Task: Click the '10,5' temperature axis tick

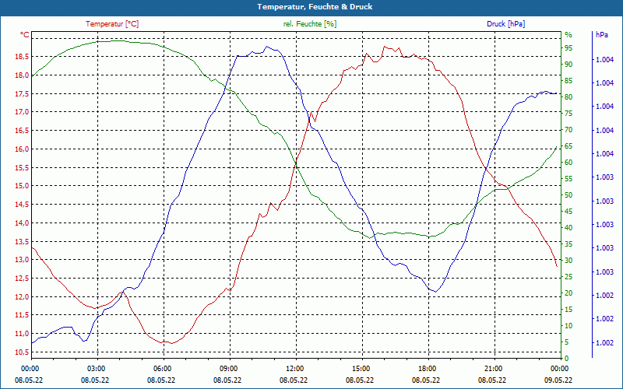Action: (22, 352)
